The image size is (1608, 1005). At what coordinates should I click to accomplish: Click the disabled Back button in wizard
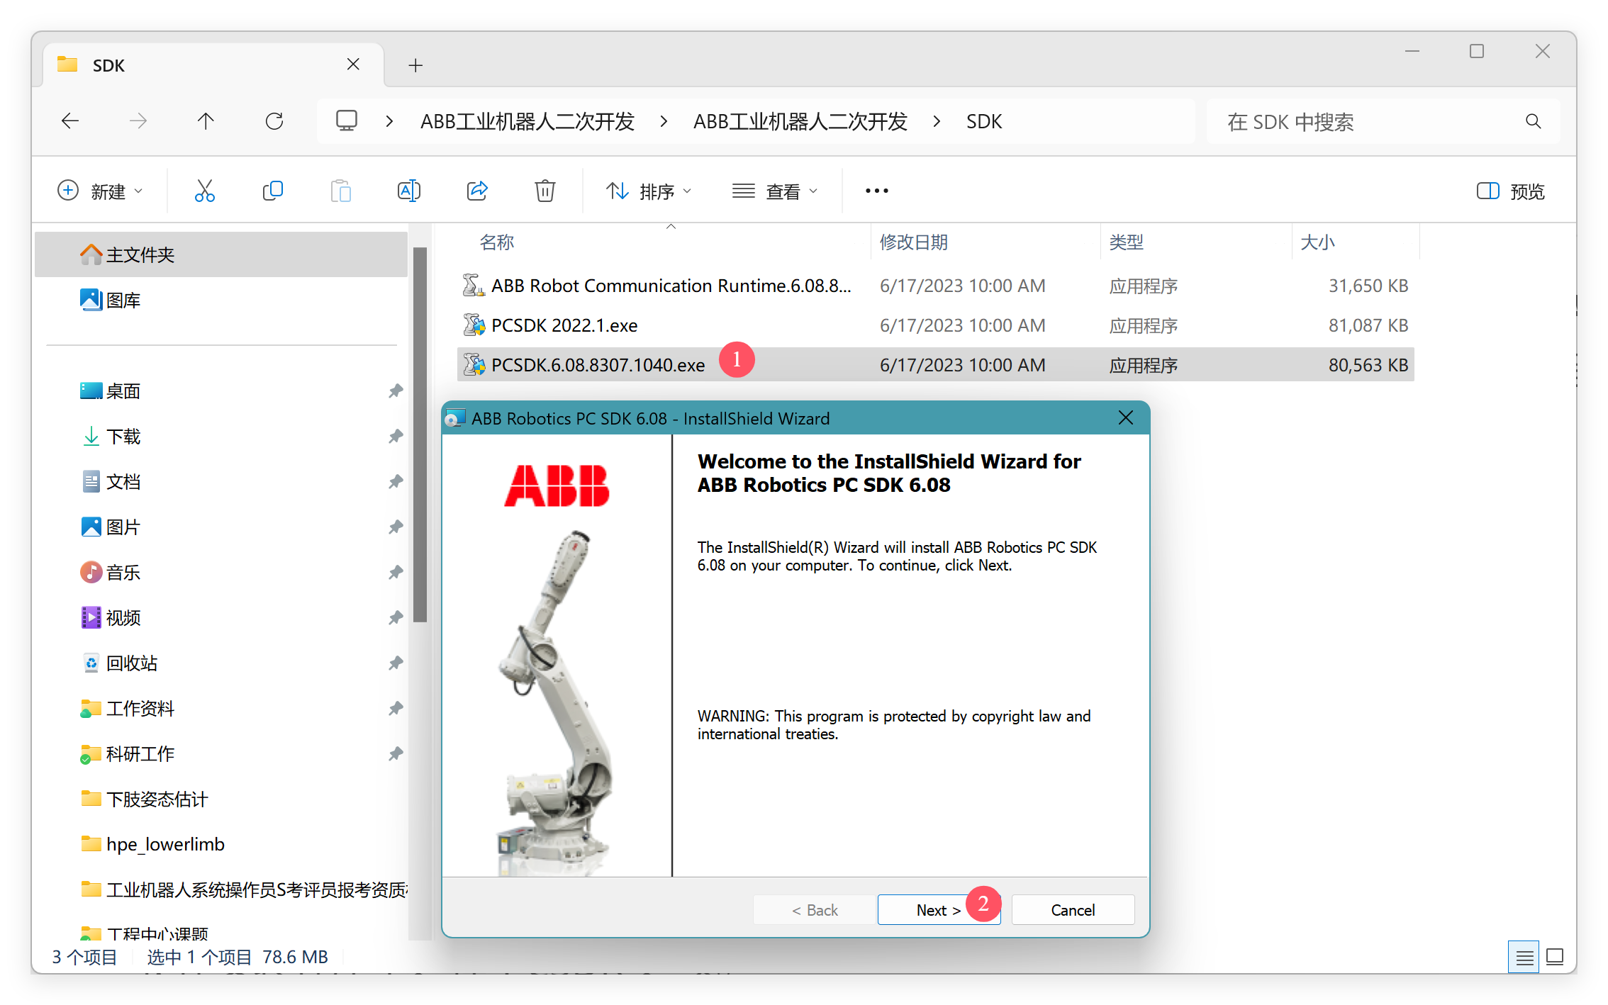click(x=815, y=910)
